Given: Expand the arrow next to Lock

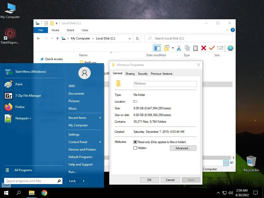Looking at the screenshot, I should click(x=84, y=181).
